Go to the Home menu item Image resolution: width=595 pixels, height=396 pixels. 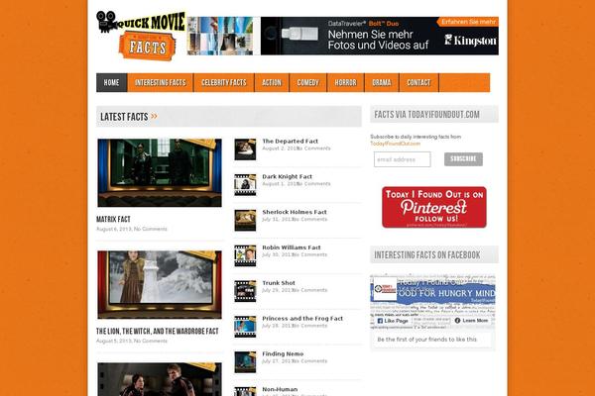[111, 82]
